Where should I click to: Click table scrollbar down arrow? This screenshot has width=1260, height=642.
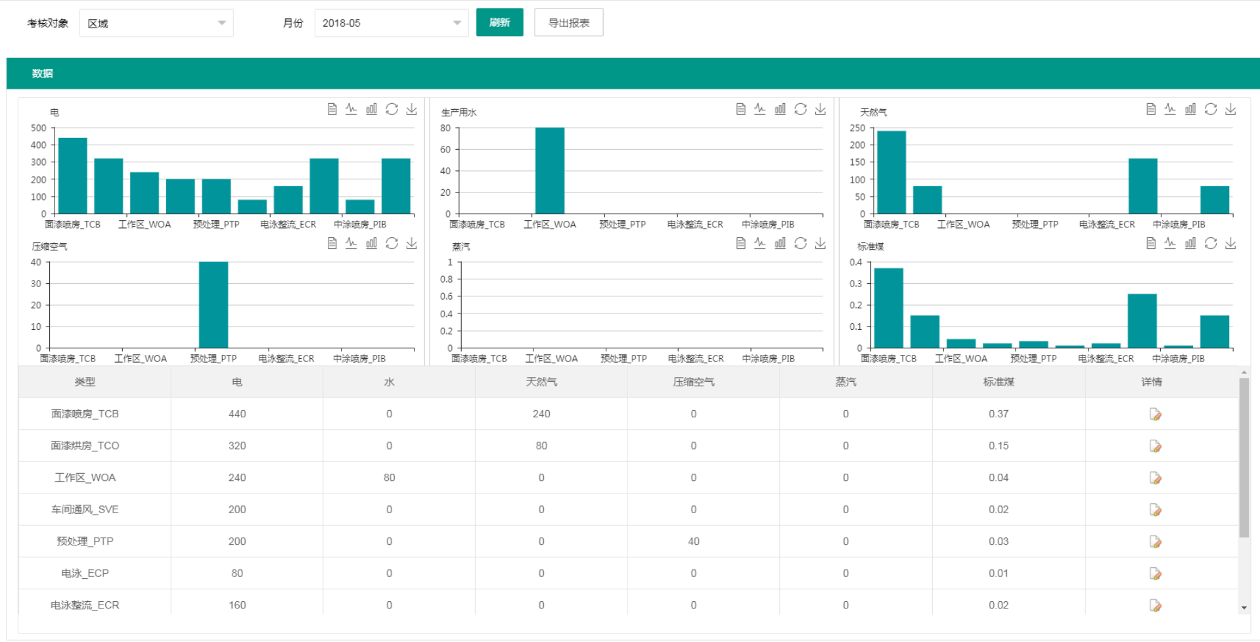[x=1244, y=608]
